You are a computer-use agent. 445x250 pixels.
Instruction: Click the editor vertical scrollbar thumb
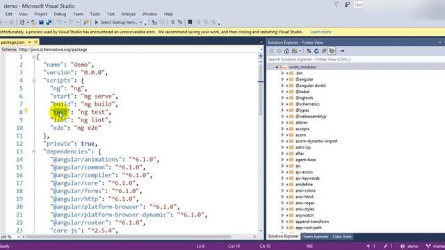261,90
